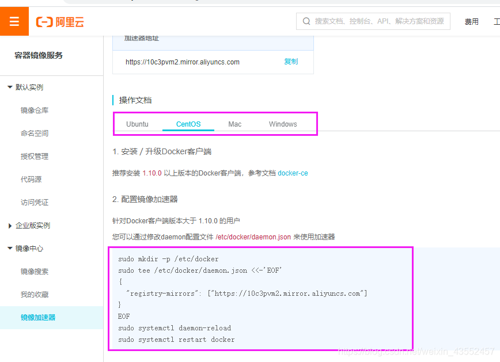Click the accelerator URL https://10c3pvm2.mirror.aliyuncs.com
This screenshot has height=362, width=500.
(x=183, y=62)
